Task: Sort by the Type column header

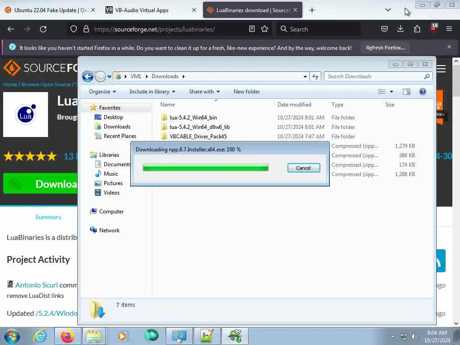Action: 355,104
